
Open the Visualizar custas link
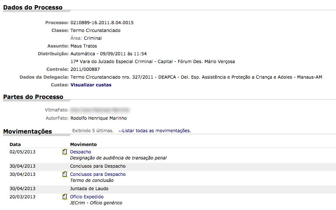pos(90,85)
